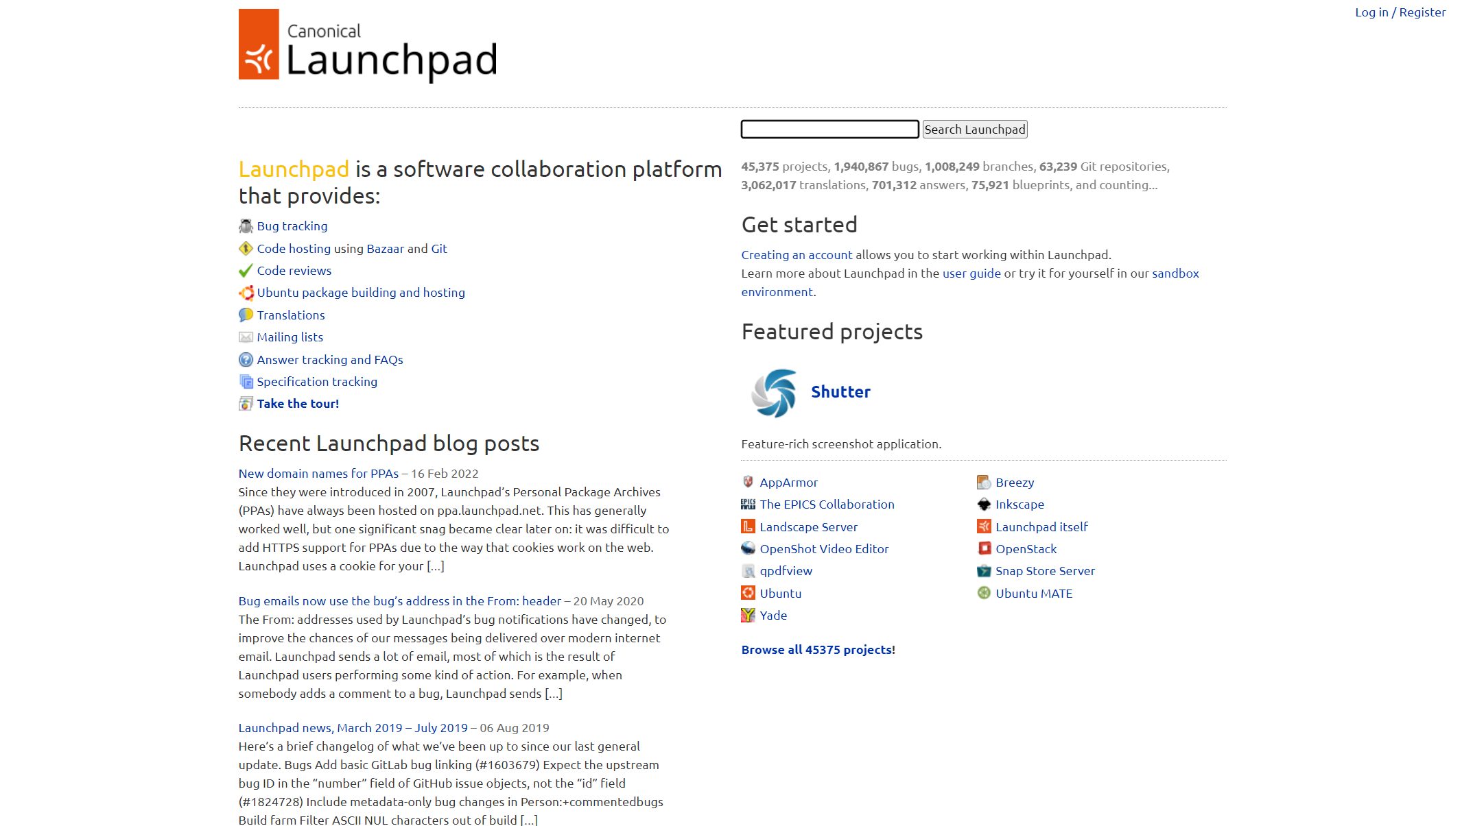The height and width of the screenshot is (826, 1462).
Task: Click the Ubuntu MATE icon
Action: (984, 593)
